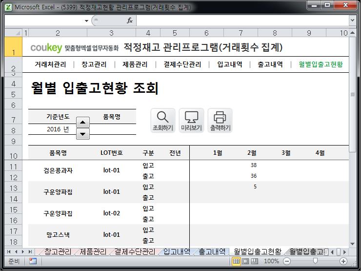Go to first sheet tab arrow
This screenshot has height=271, width=361.
9,251
